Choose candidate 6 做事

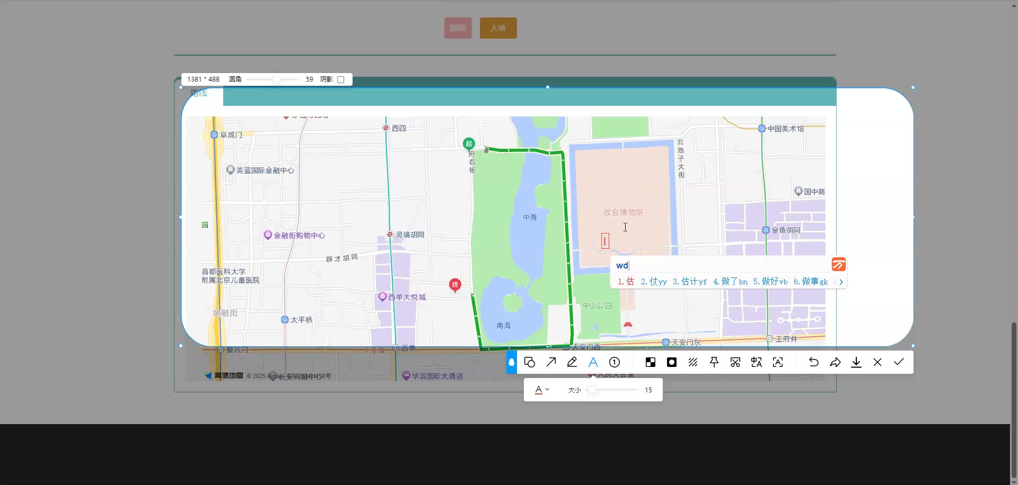coord(810,282)
